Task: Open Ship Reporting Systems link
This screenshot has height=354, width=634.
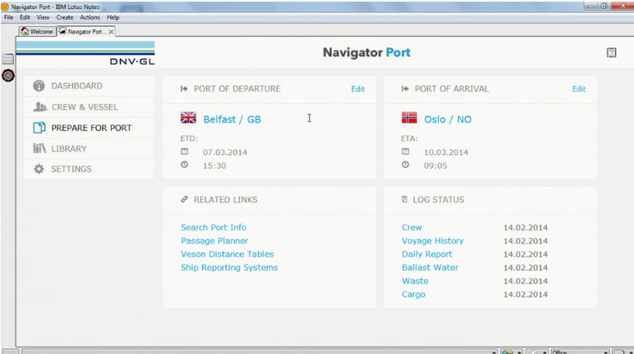Action: click(x=229, y=267)
